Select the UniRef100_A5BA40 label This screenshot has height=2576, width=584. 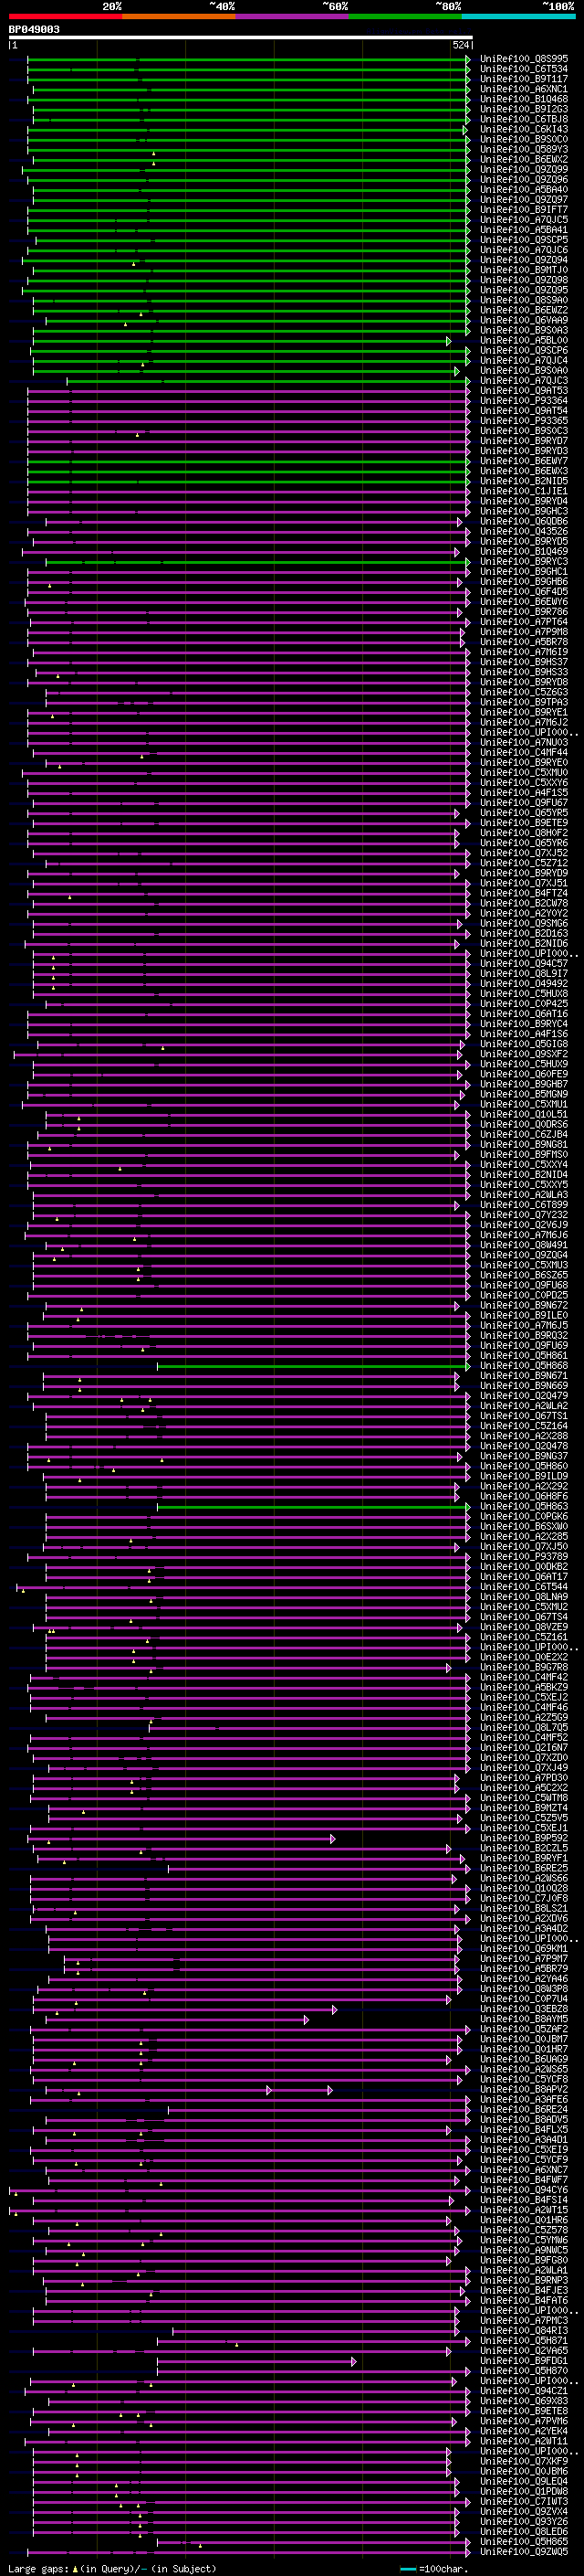[x=524, y=189]
